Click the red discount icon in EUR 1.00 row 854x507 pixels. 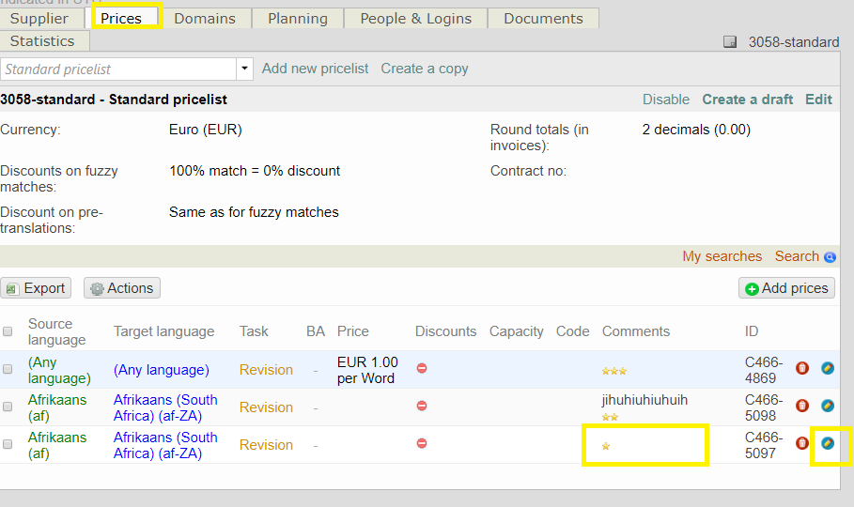tap(422, 368)
